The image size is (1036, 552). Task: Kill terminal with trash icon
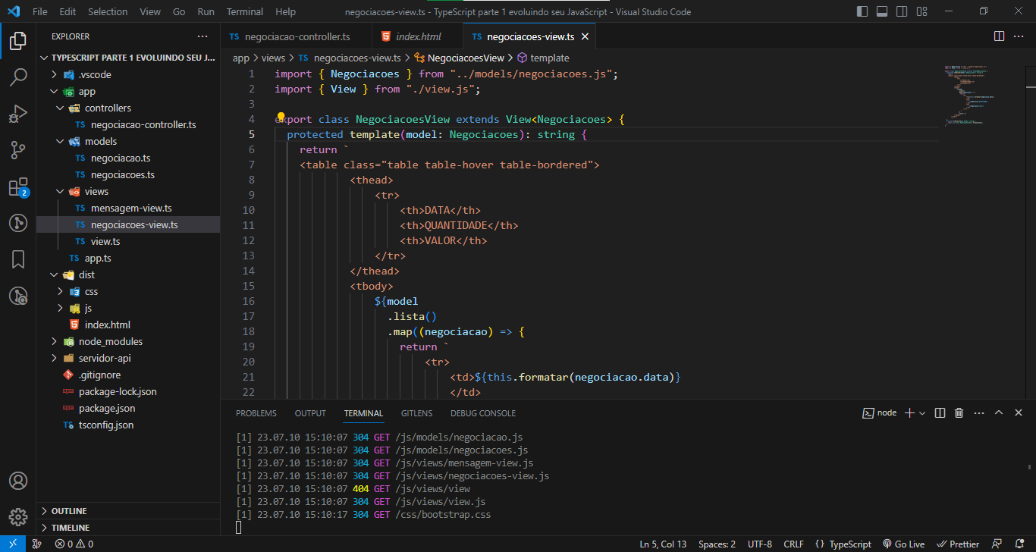tap(959, 413)
